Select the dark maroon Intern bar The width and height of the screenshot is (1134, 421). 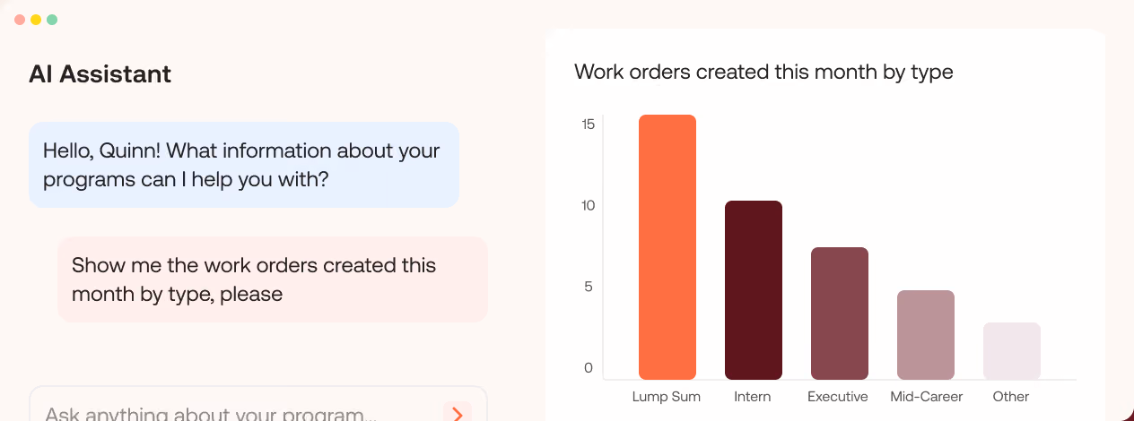pyautogui.click(x=754, y=290)
